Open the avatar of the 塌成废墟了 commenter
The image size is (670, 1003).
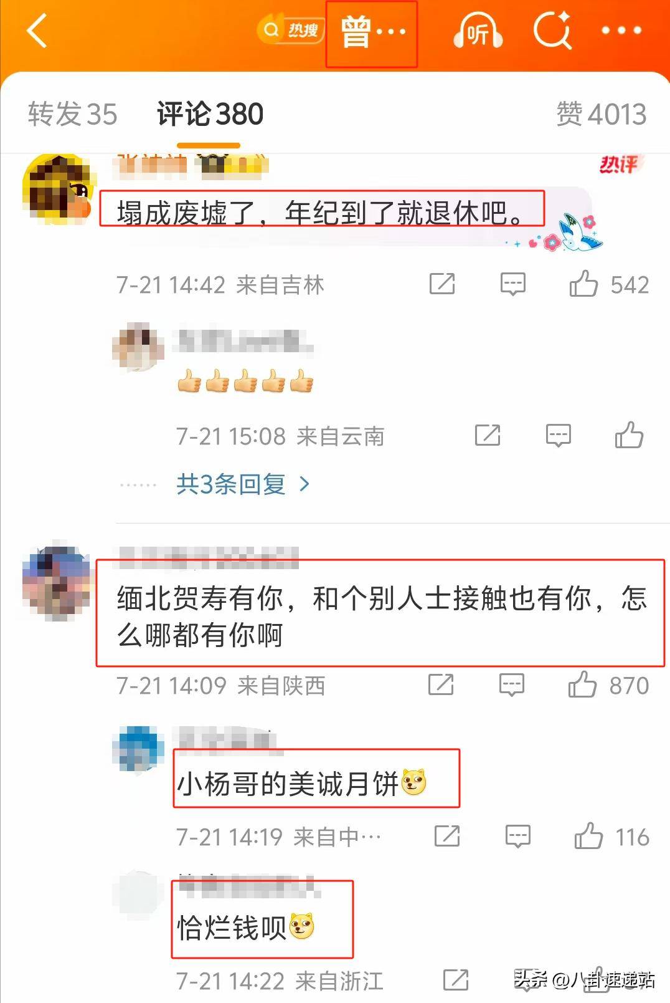pyautogui.click(x=57, y=189)
